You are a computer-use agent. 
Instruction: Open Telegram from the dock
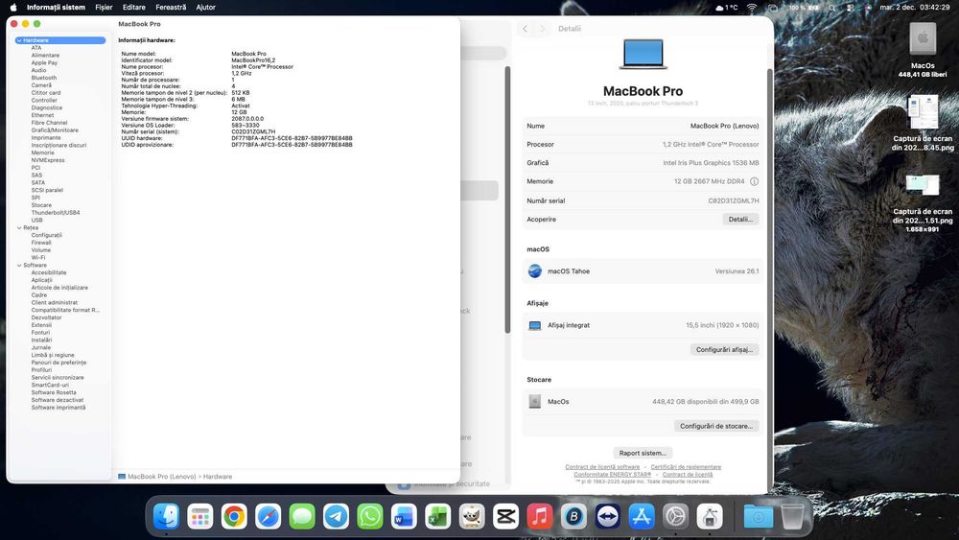[336, 517]
